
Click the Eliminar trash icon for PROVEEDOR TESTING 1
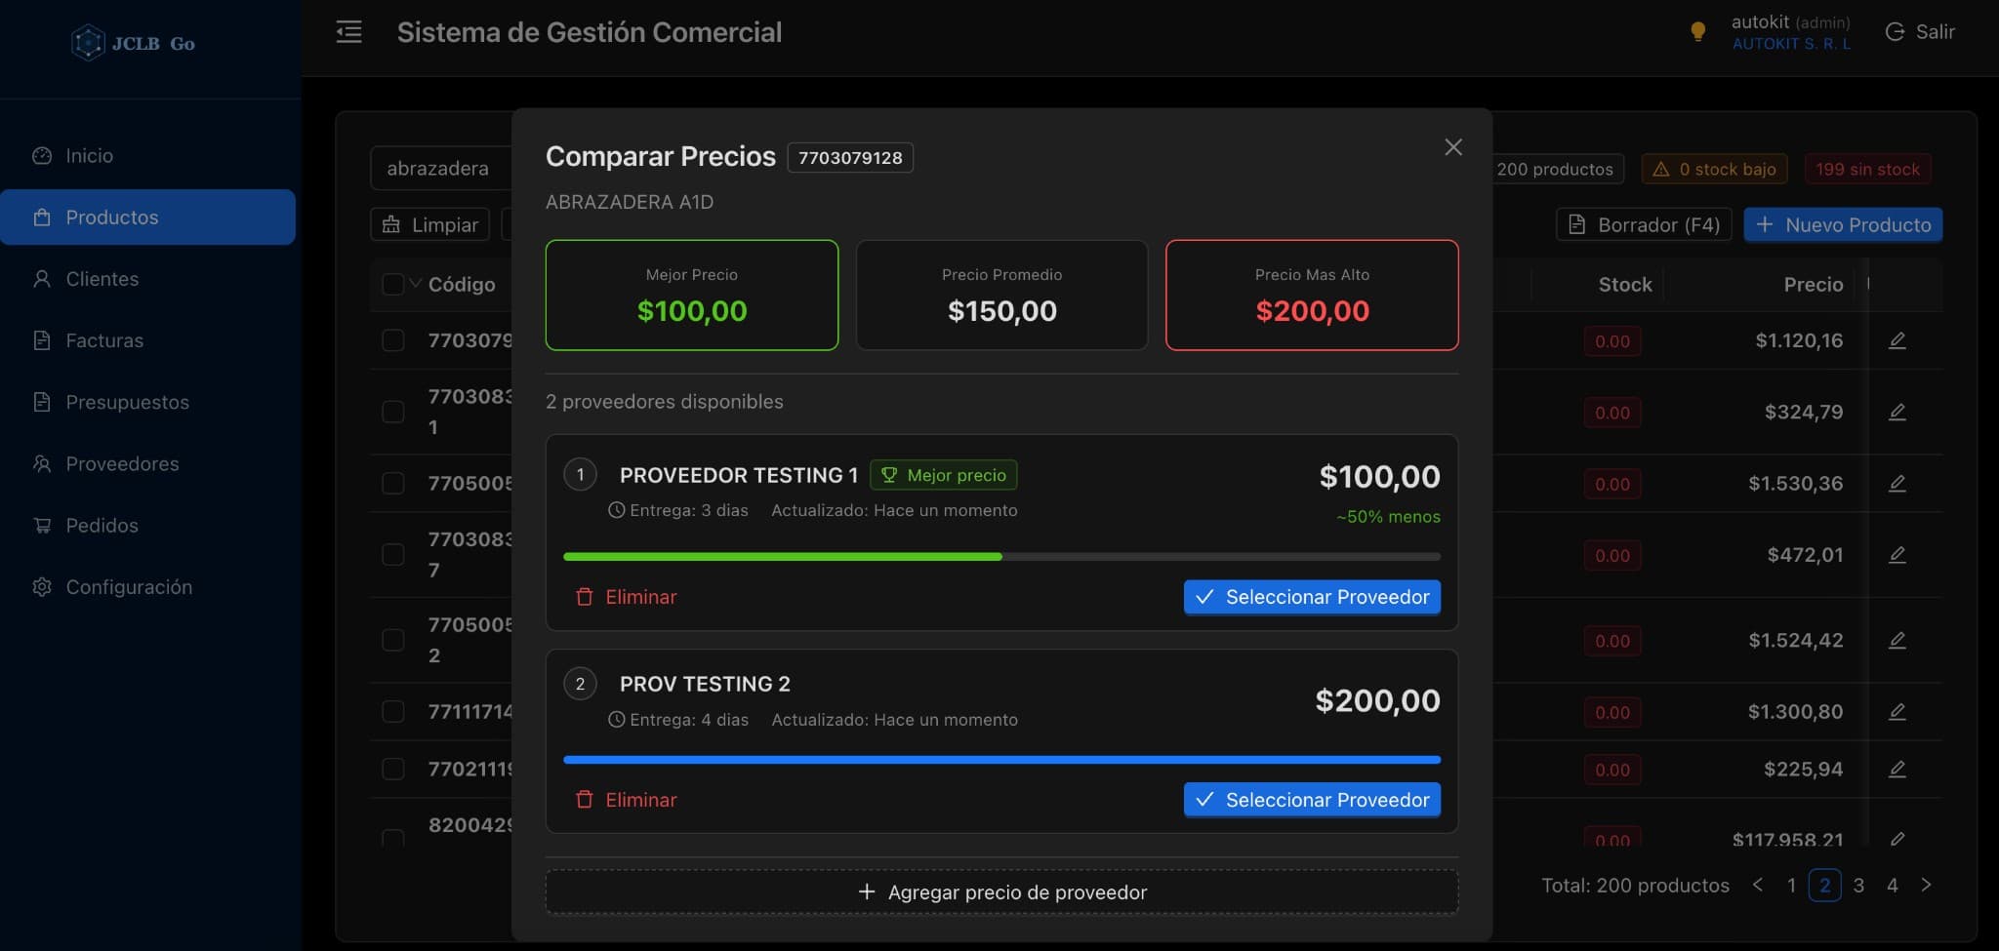pyautogui.click(x=584, y=596)
